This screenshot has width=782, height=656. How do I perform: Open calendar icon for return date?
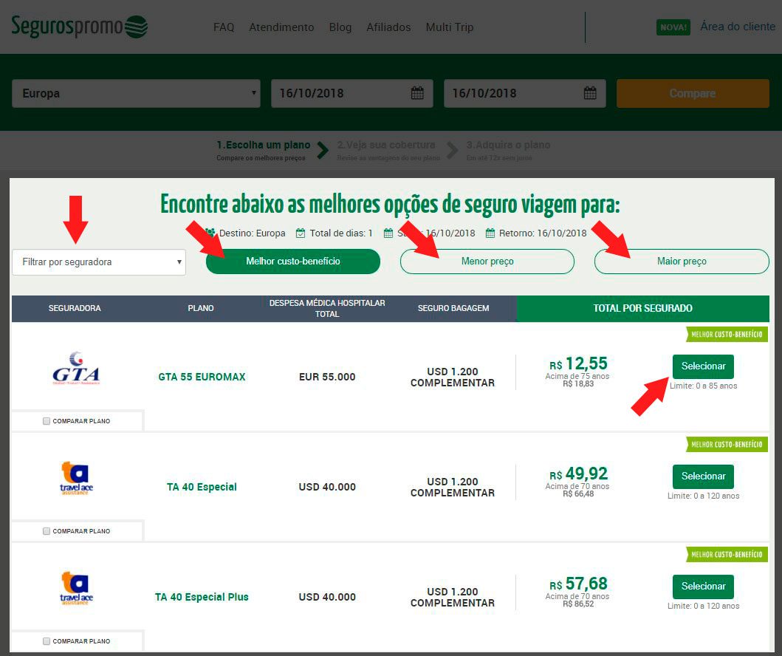[x=590, y=93]
